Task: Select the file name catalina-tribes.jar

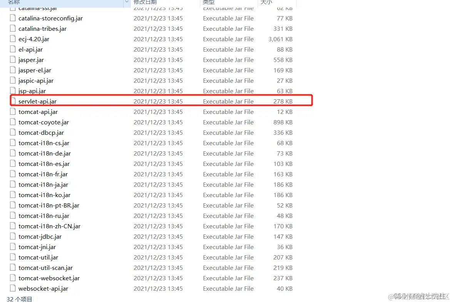Action: (42, 29)
